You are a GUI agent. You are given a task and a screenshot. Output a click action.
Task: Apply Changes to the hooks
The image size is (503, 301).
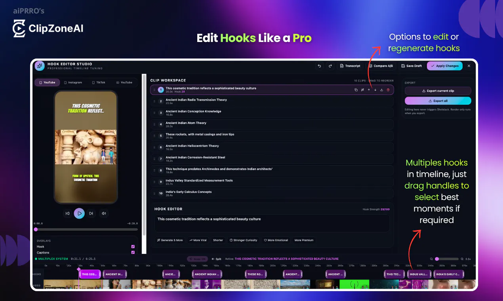pyautogui.click(x=444, y=66)
